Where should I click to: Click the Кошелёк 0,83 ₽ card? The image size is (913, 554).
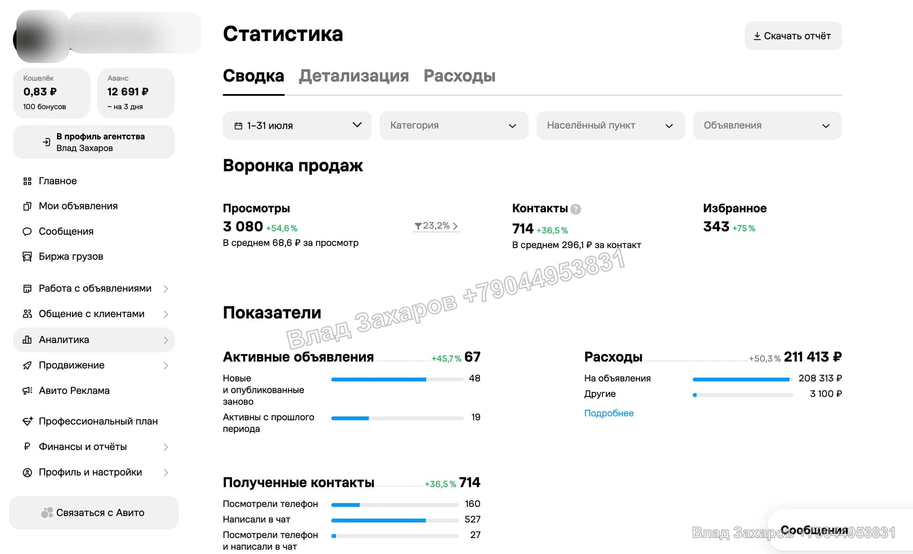52,93
